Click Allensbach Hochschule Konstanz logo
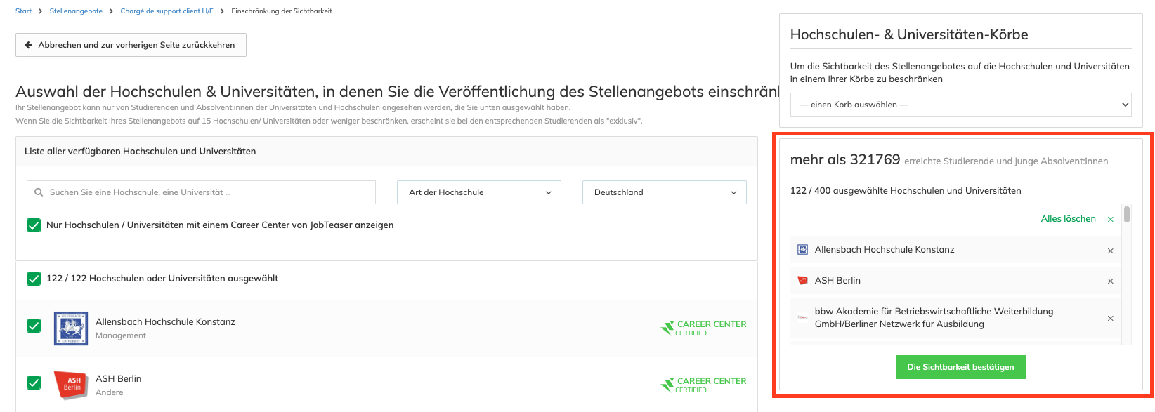 click(71, 328)
